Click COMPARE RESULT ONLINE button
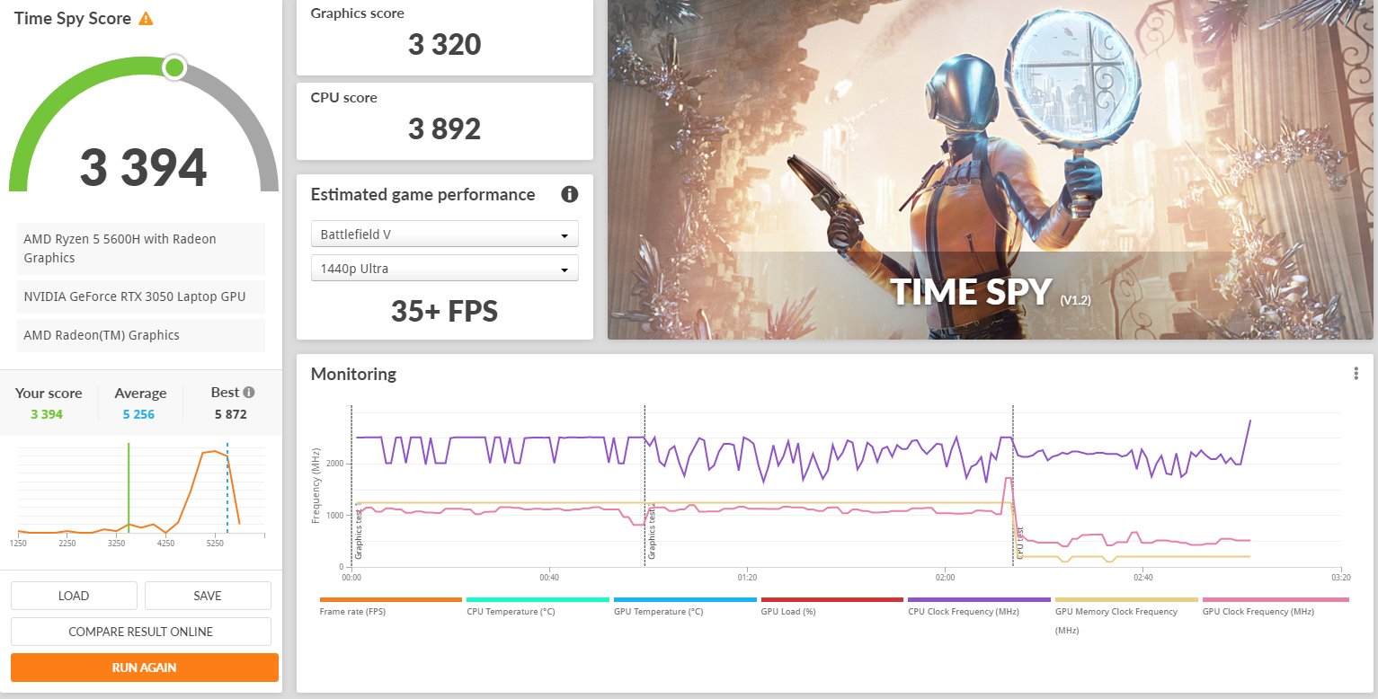 pyautogui.click(x=141, y=632)
